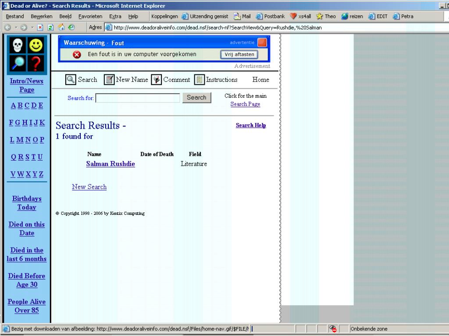The image size is (449, 336).
Task: Open the Salman Rushdie result link
Action: click(110, 164)
